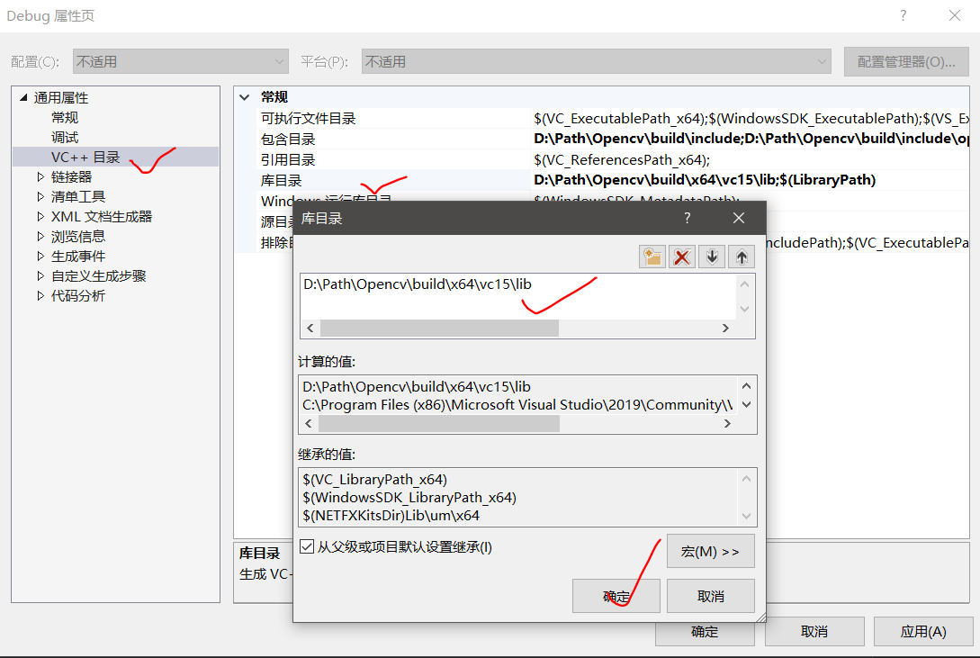Click the $(VC_ReferencesPath_x64); value
Image resolution: width=980 pixels, height=658 pixels.
[x=622, y=160]
